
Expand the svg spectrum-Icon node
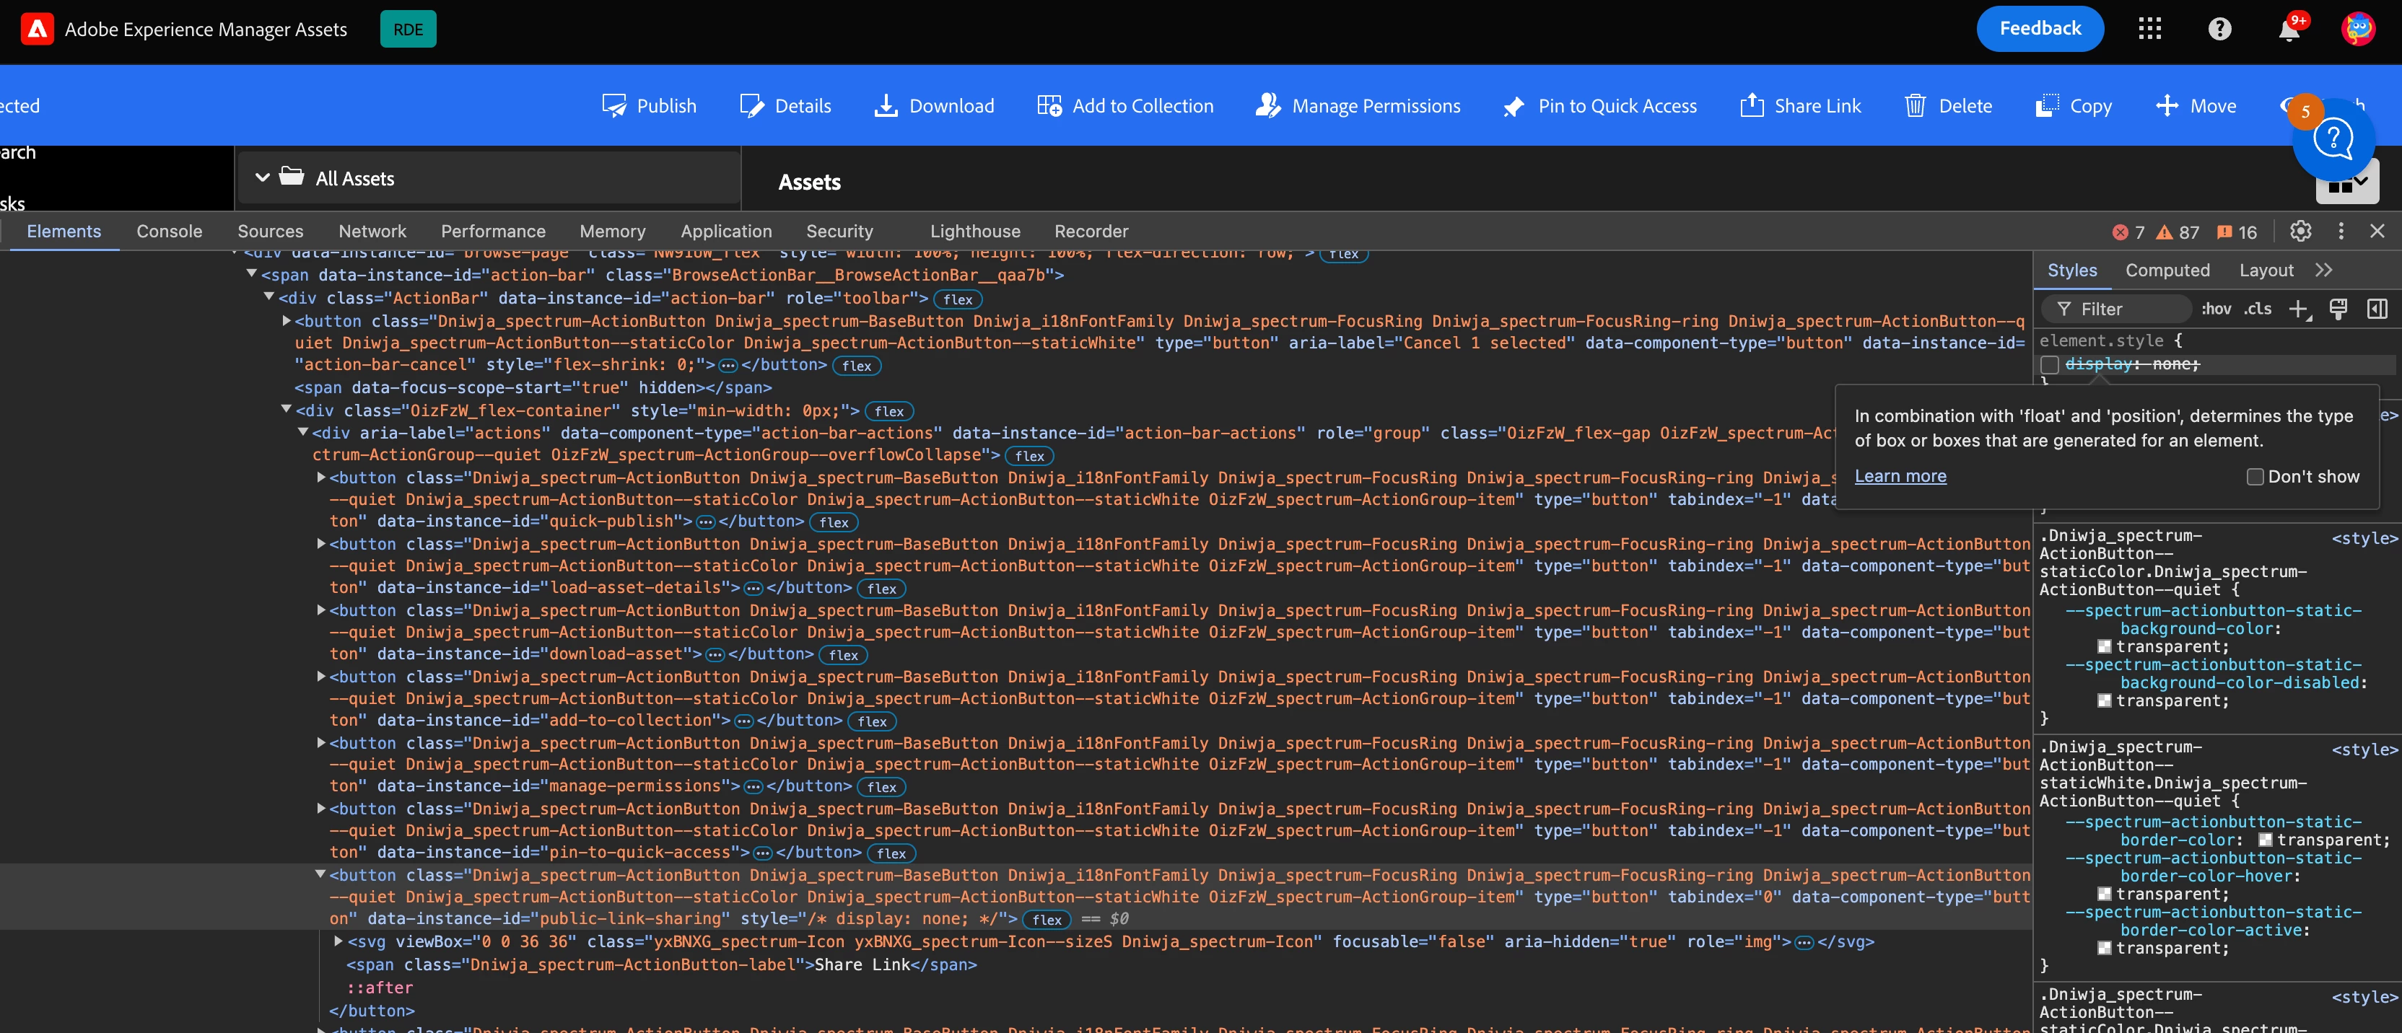coord(338,941)
